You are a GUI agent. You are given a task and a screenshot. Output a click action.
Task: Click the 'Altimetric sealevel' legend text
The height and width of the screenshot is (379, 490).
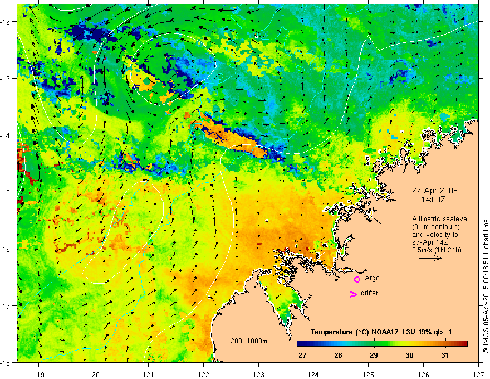click(x=440, y=219)
